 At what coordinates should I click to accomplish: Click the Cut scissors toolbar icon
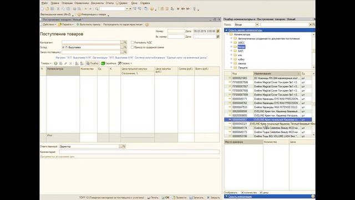(58, 9)
